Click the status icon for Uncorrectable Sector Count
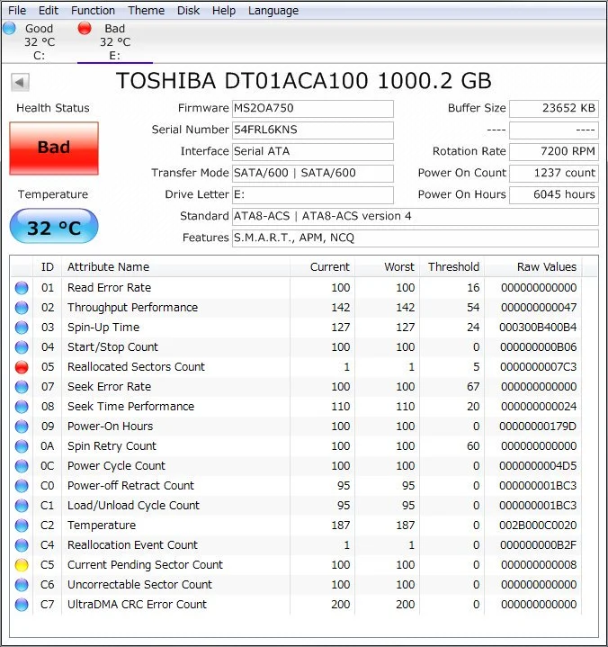 coord(22,585)
